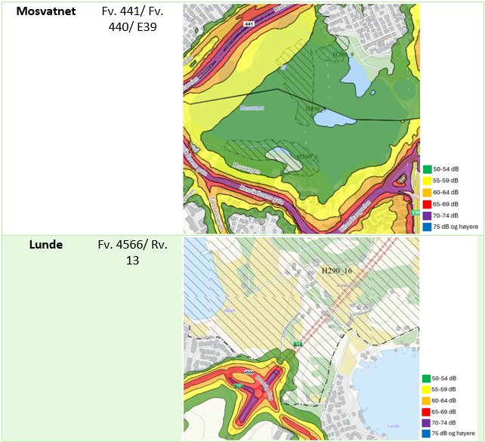Click the green E39 road sign marker
Image resolution: width=485 pixels, height=442 pixels.
[415, 214]
